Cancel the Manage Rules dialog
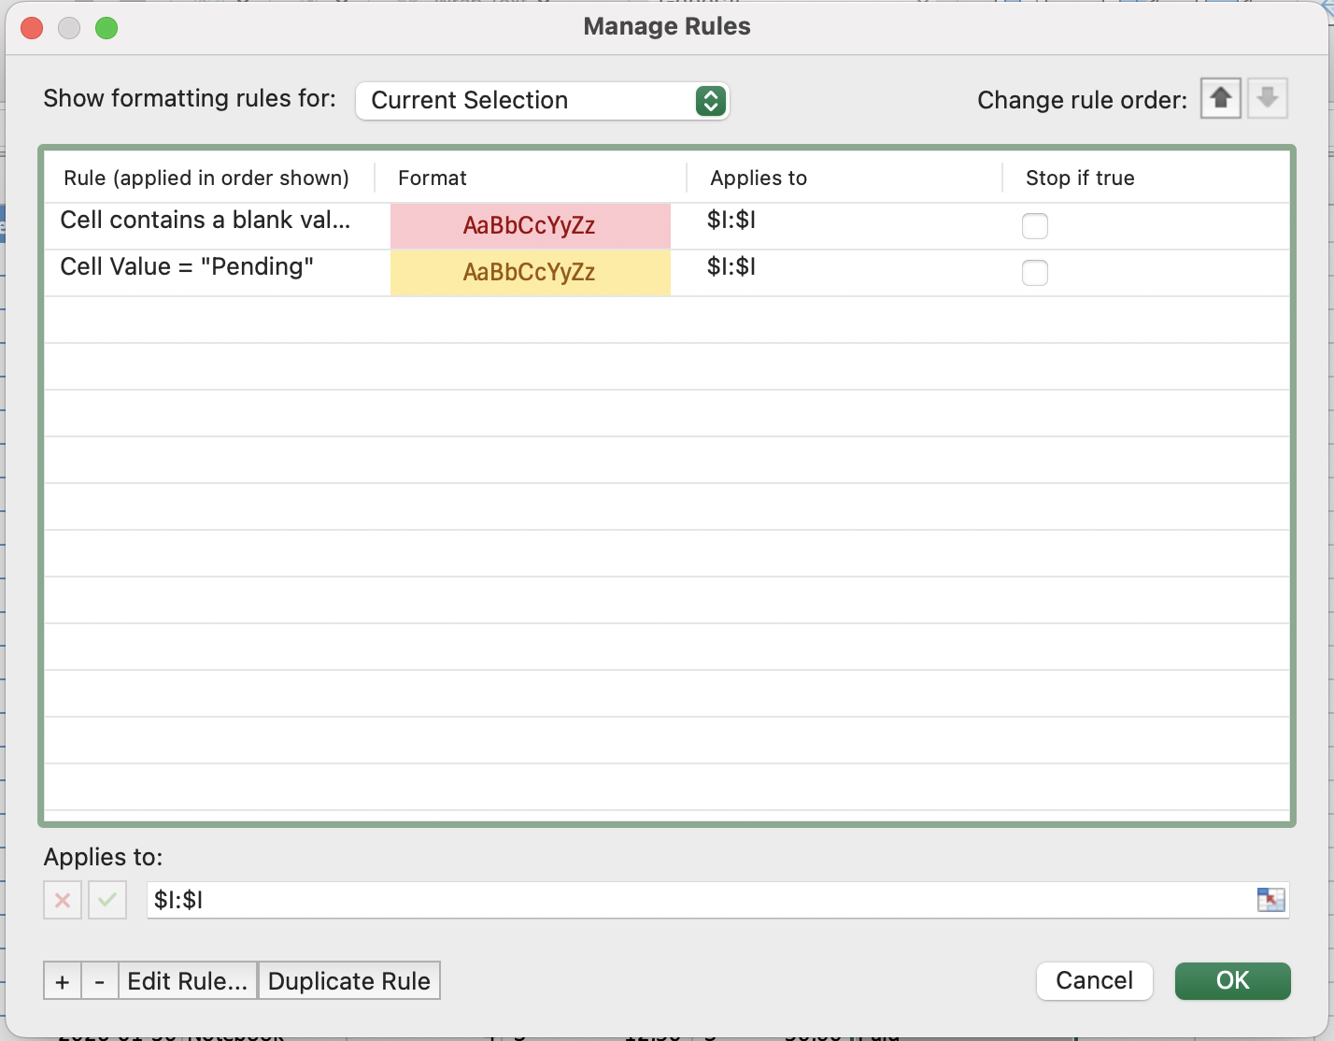The height and width of the screenshot is (1041, 1334). click(1094, 980)
